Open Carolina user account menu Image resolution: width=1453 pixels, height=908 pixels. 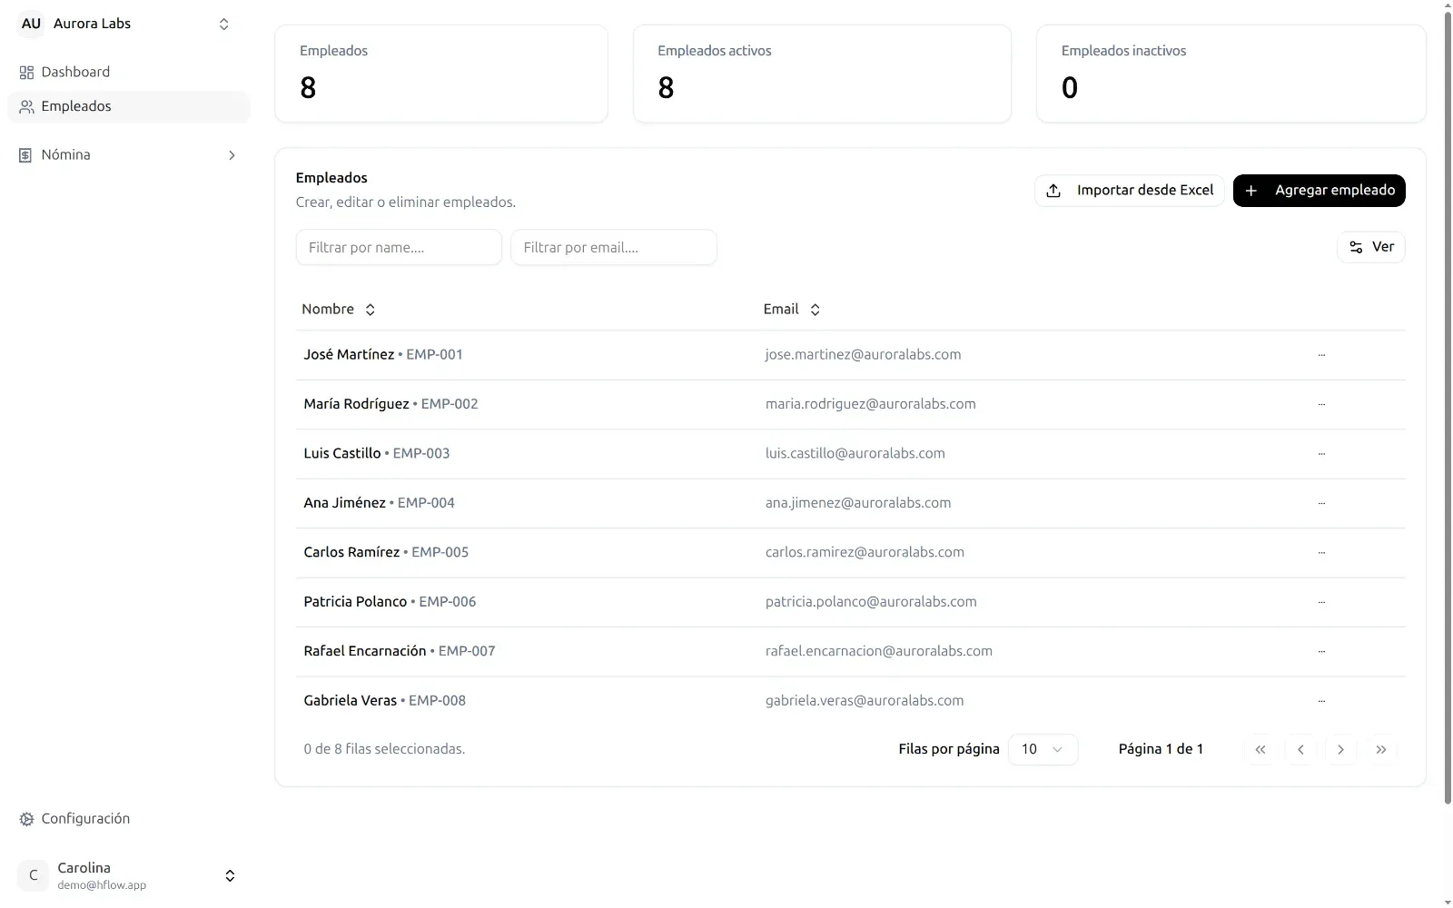128,875
